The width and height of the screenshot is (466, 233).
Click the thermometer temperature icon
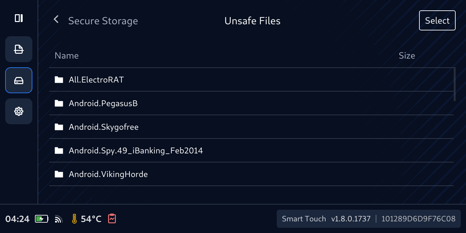coord(74,219)
